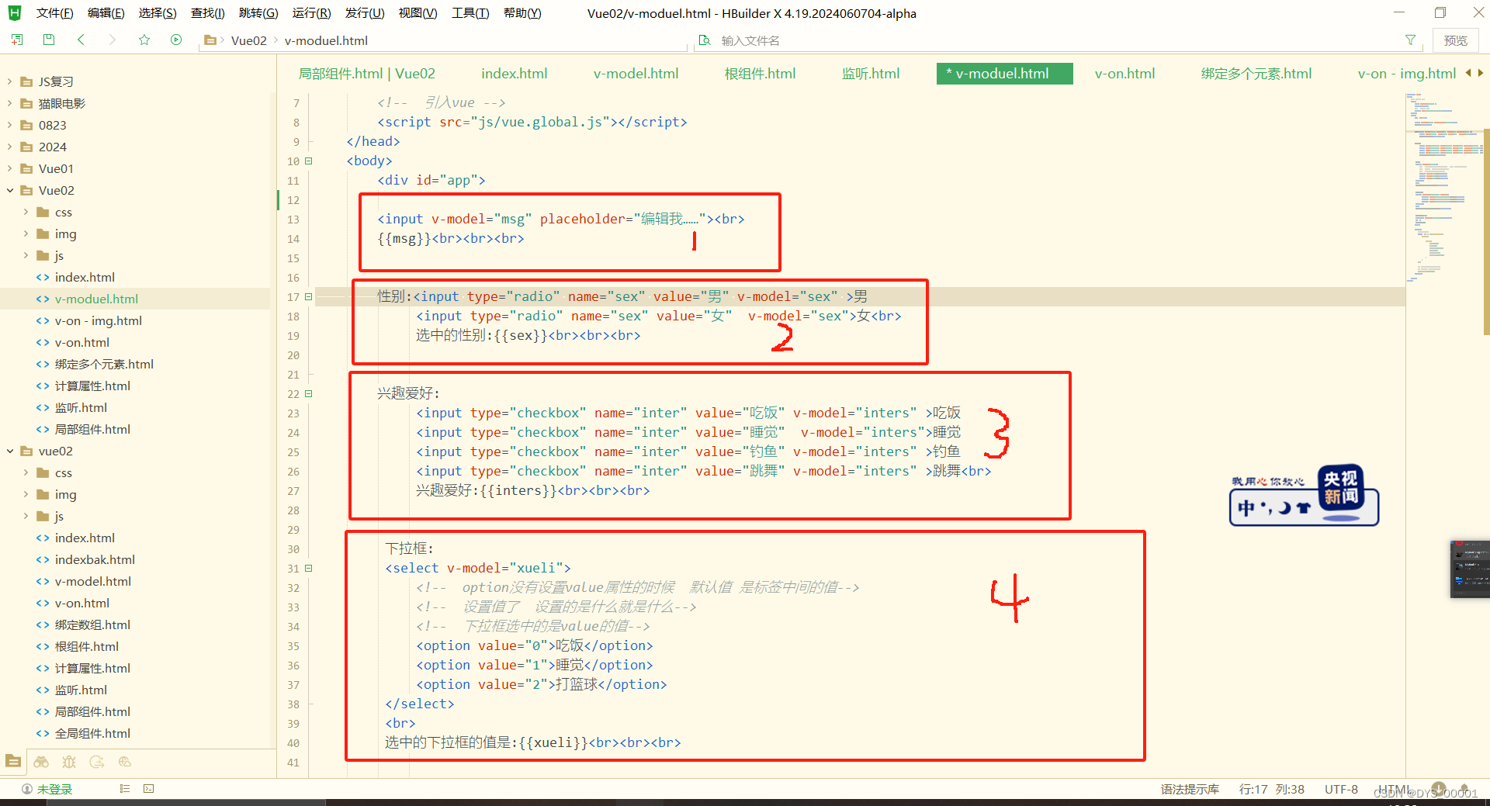Click line number 31 in the gutter
This screenshot has width=1490, height=806.
[x=293, y=569]
